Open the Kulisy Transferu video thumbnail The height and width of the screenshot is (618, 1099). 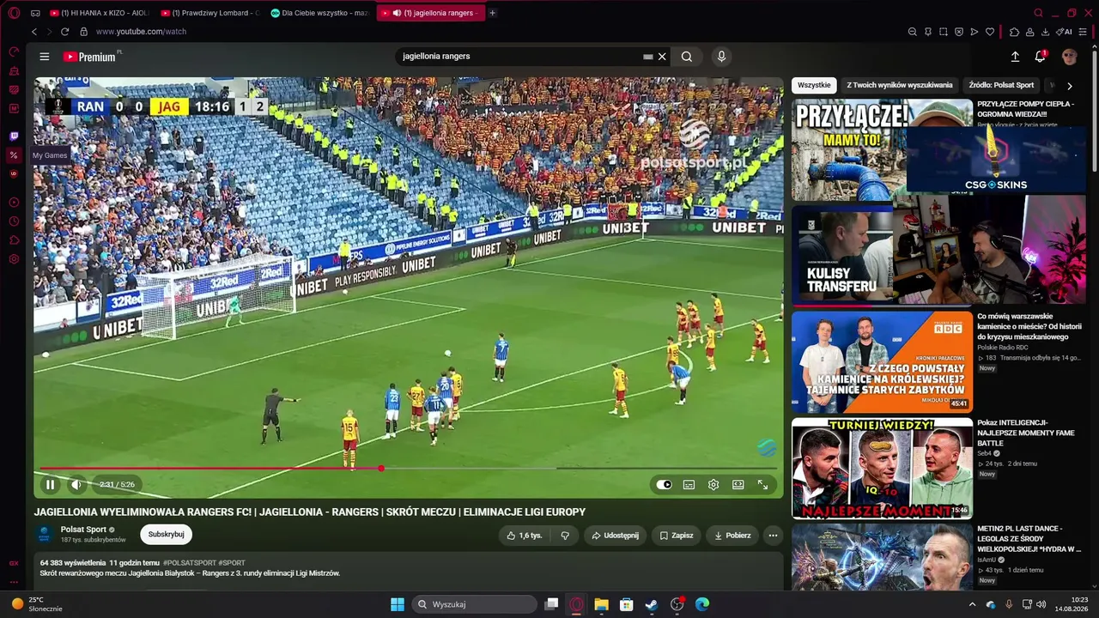882,256
